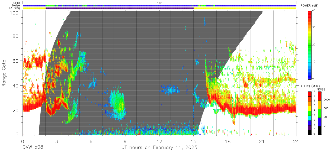The width and height of the screenshot is (333, 153).
Task: Click the '100' label on the Range Gate axis
Action: pos(15,12)
